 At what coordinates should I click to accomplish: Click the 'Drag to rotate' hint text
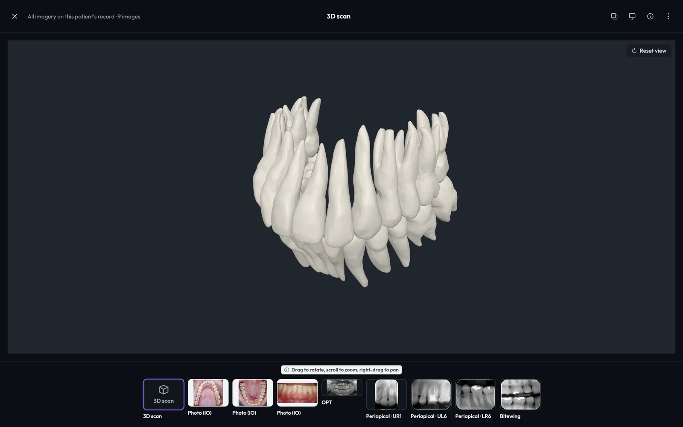[x=345, y=370]
